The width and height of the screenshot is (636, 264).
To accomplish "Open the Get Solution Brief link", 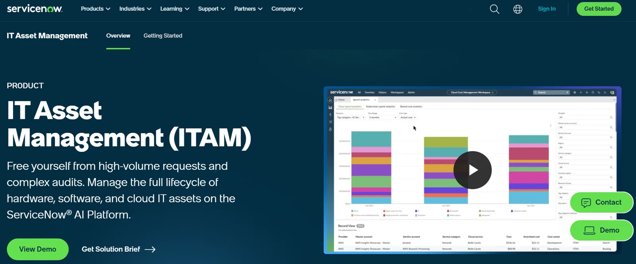I will tap(118, 249).
